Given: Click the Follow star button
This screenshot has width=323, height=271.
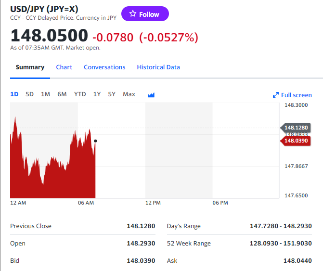Looking at the screenshot, I should [145, 14].
